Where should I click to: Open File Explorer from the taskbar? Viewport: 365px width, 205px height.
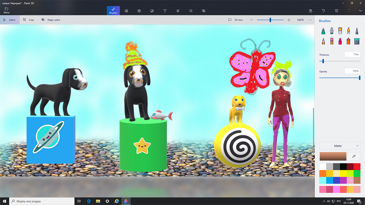coord(98,201)
